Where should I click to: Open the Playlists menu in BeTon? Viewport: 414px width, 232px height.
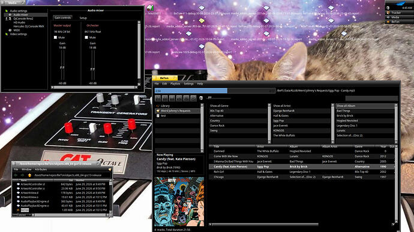[x=175, y=84]
